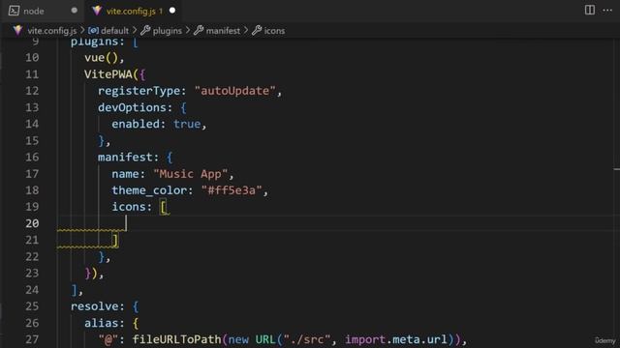Click the "registerType" property
The width and height of the screenshot is (620, 348).
(x=139, y=91)
